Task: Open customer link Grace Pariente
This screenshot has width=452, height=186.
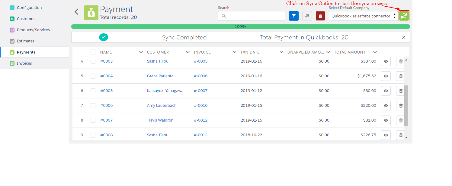Action: point(160,76)
